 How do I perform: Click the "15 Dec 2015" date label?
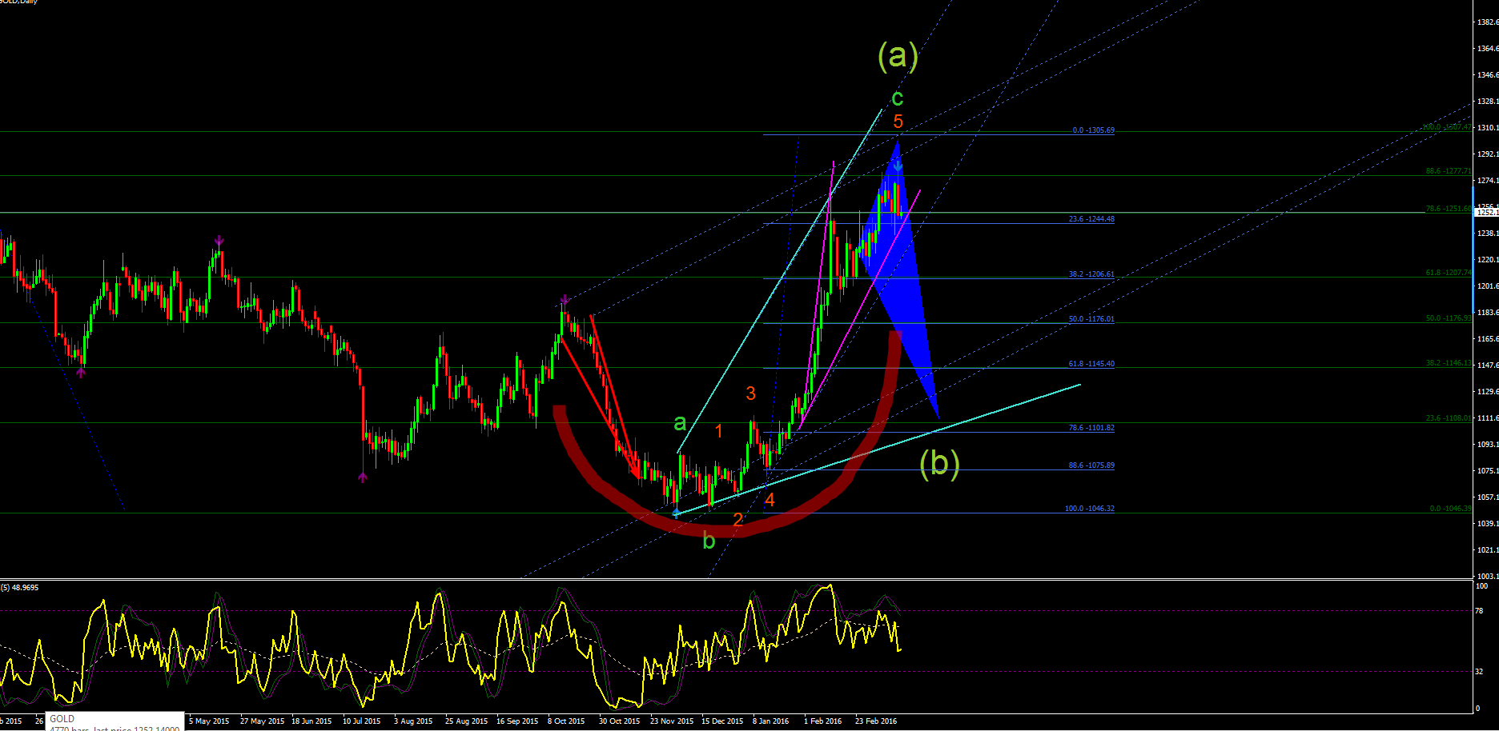[722, 721]
